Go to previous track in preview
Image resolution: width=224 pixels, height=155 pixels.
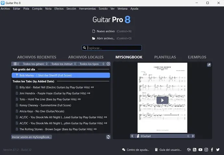click(132, 136)
